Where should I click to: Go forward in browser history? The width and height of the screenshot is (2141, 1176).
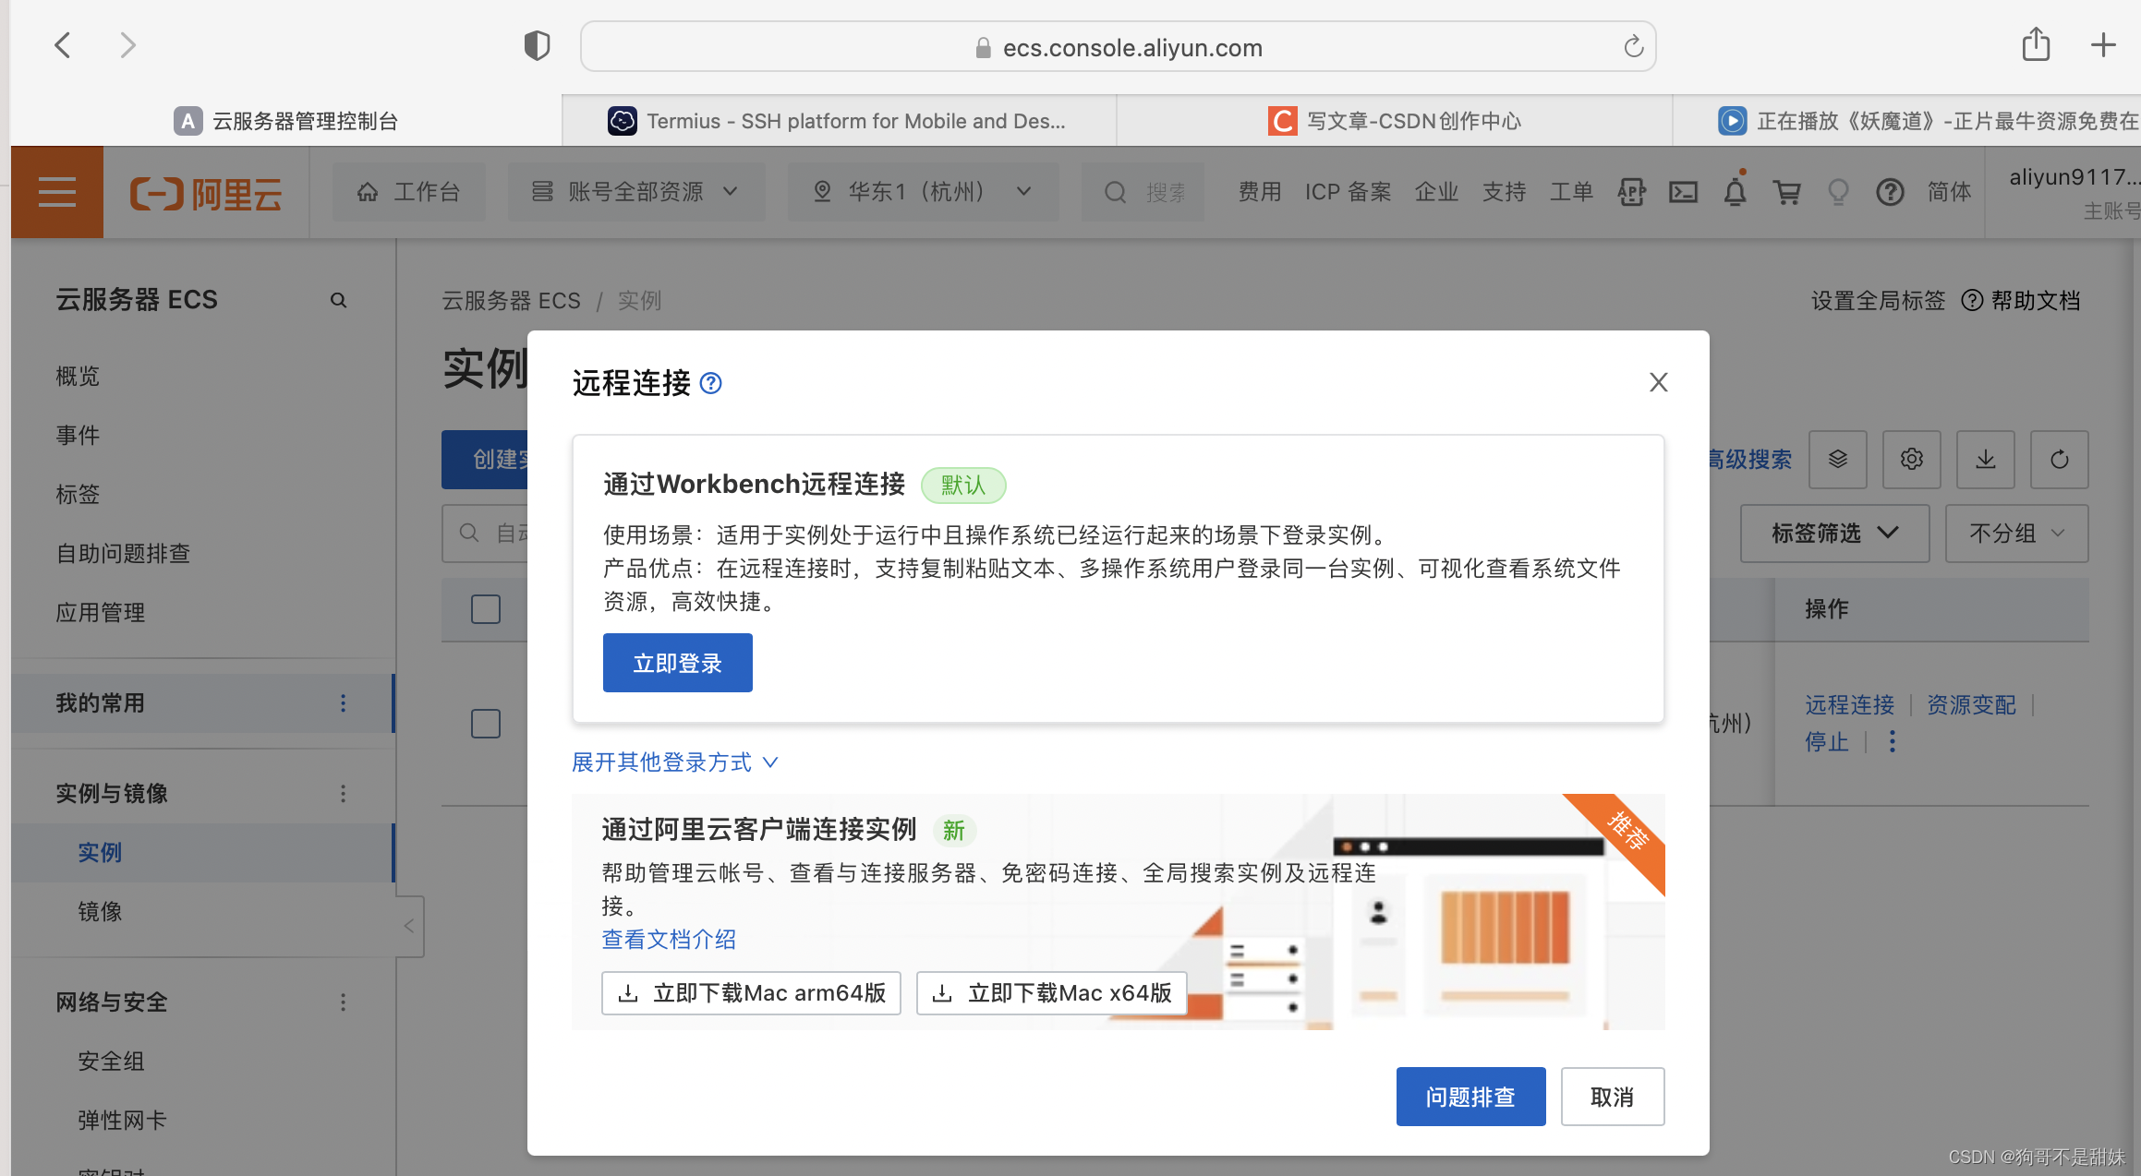(127, 45)
